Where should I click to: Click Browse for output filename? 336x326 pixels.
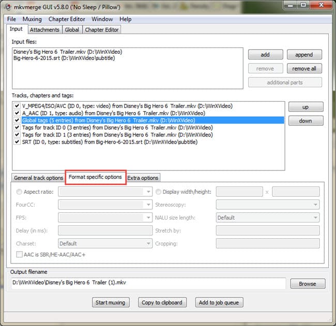(307, 284)
